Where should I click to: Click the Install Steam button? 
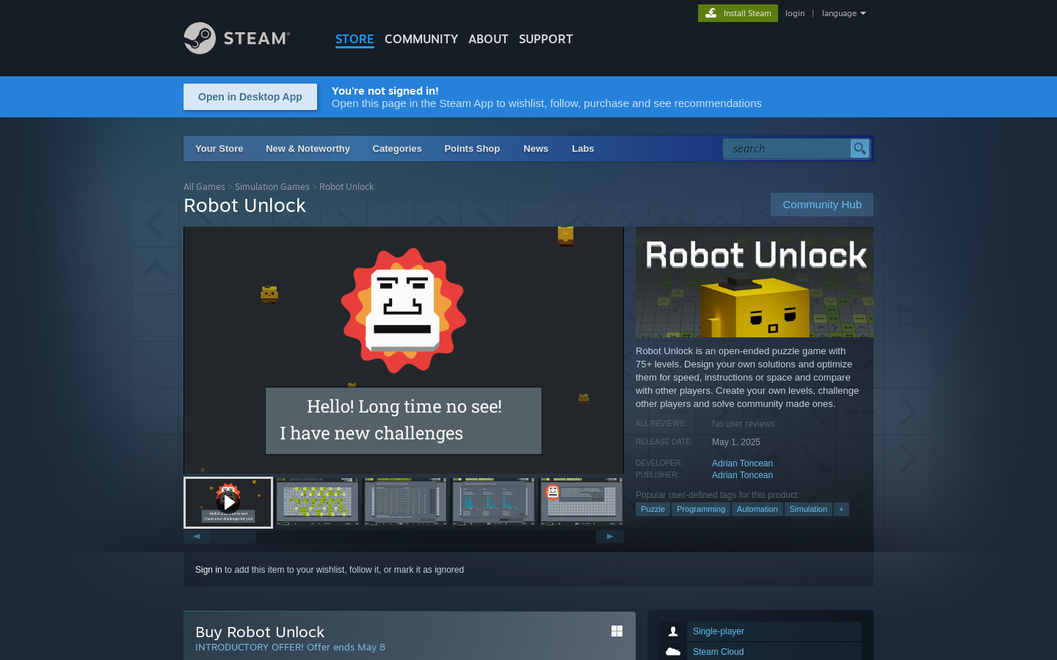(x=738, y=13)
